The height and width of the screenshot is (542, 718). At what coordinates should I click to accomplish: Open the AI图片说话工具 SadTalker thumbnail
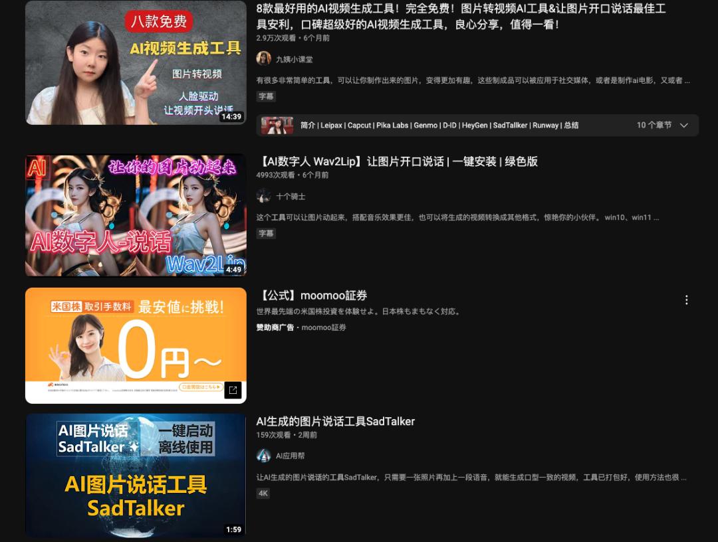click(x=136, y=475)
